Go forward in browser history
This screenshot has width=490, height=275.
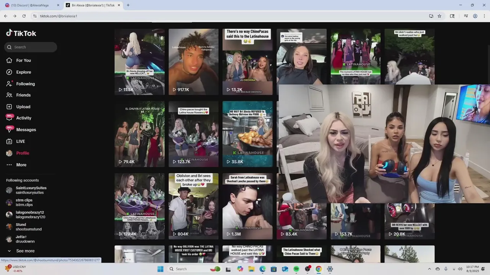(15, 16)
